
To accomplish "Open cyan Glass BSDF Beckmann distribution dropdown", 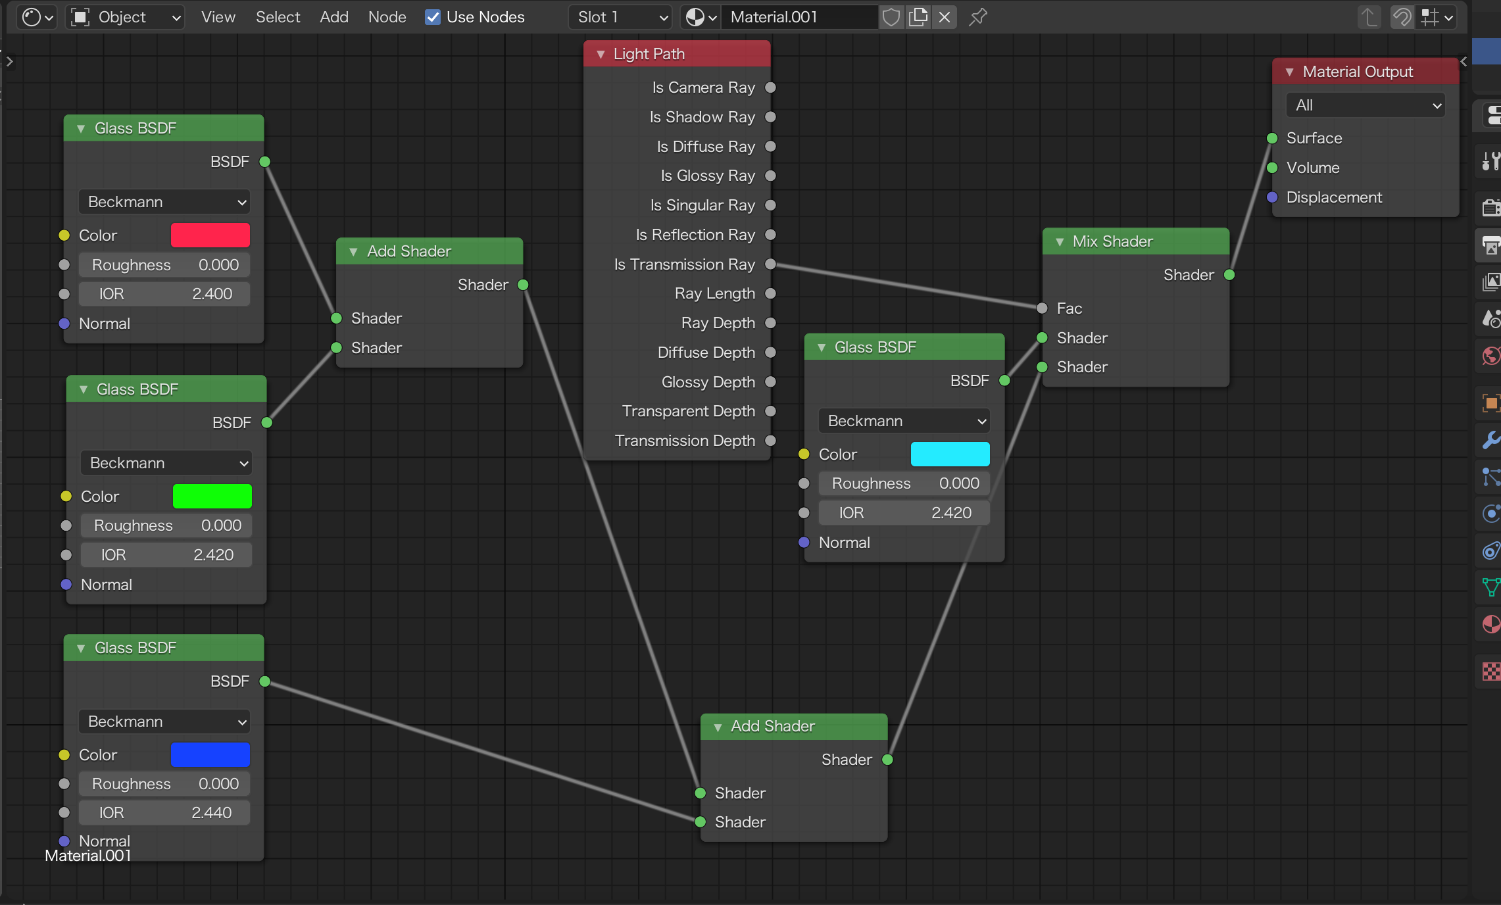I will click(x=904, y=421).
